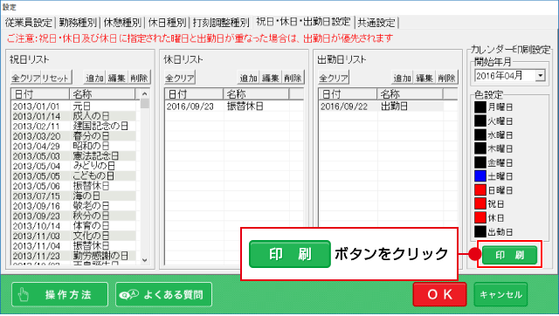Screen dimensions: 559x316
Task: Change the red 祝日 color swatch
Action: point(480,203)
